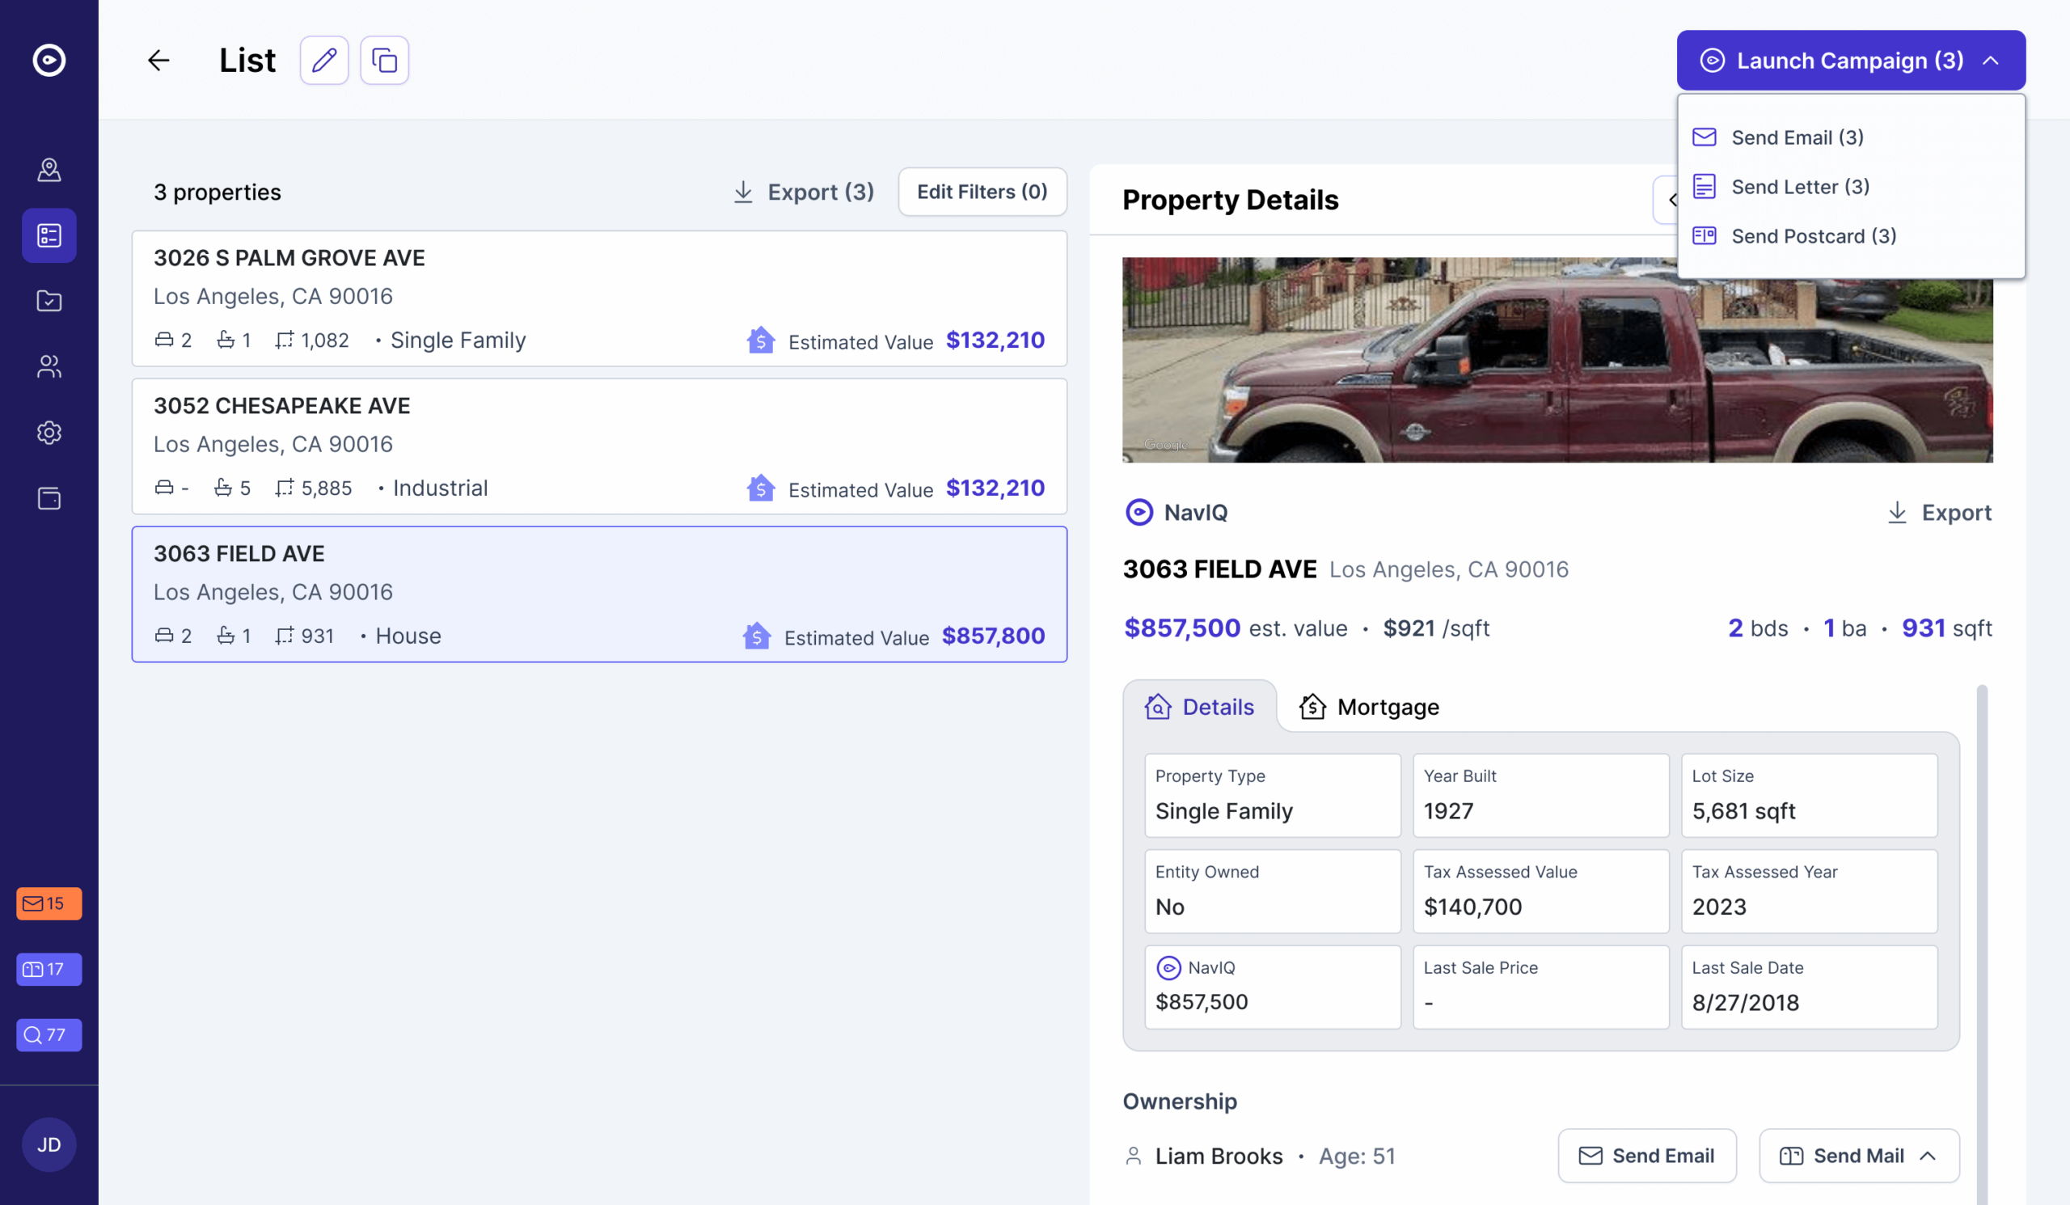Screen dimensions: 2070x1205
Task: Go back with the left arrow
Action: point(158,60)
